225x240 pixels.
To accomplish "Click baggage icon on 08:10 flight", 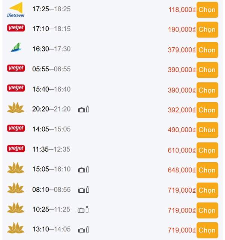I will coord(81,190).
